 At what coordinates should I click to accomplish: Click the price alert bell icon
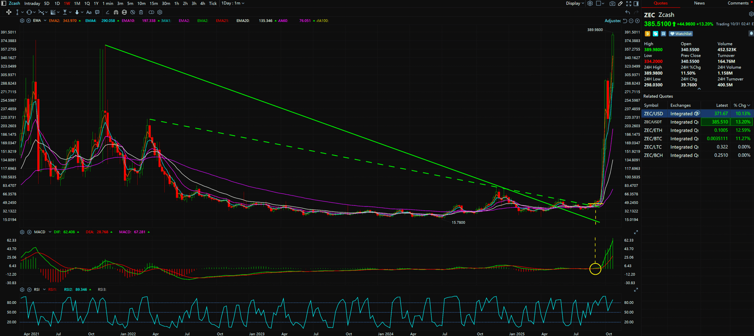751,33
